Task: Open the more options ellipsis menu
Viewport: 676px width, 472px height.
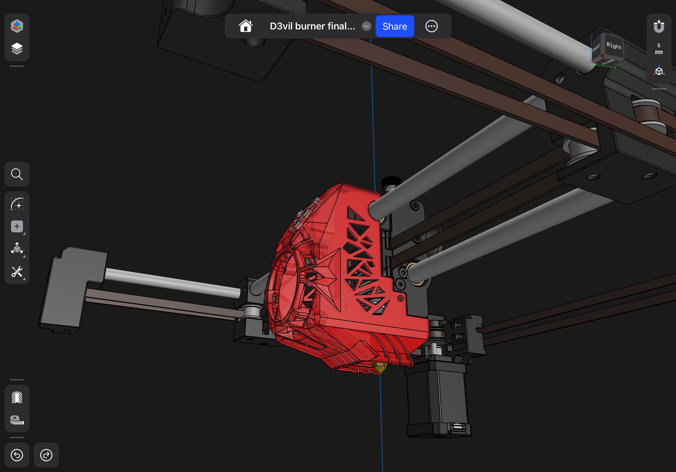Action: 431,26
